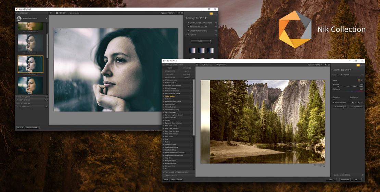380x192 pixels.
Task: Click single image view icon in Analog Efex toolbar
Action: click(x=57, y=13)
